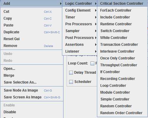Add a Loop Controller
The height and width of the screenshot is (118, 148).
122,86
